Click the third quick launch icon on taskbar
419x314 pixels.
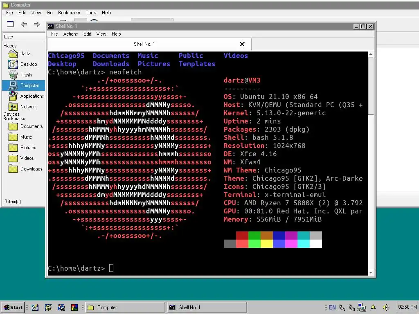[61, 307]
